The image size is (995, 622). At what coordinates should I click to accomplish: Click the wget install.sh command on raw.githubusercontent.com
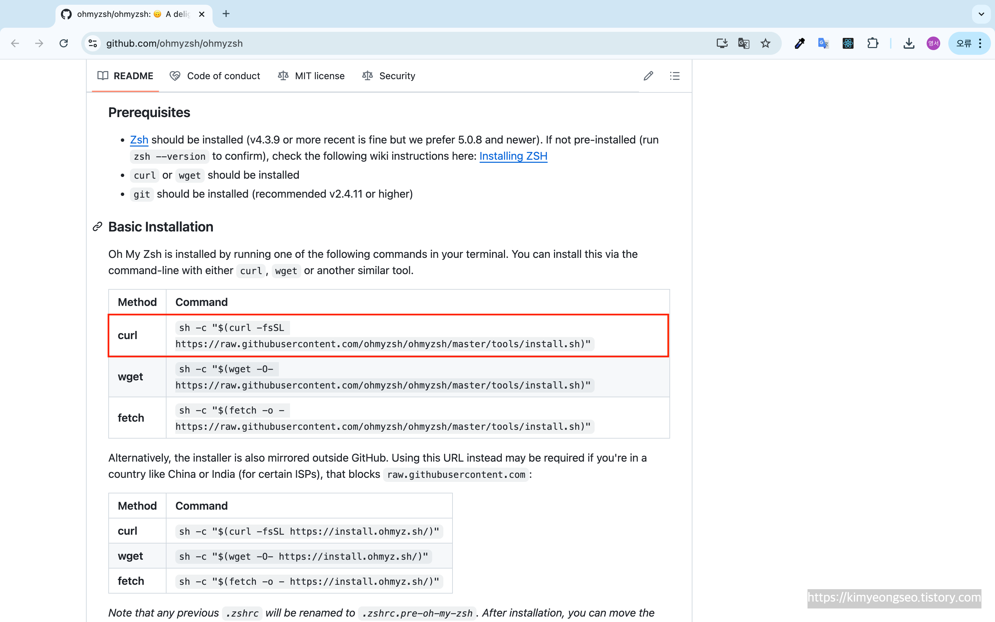coord(384,377)
